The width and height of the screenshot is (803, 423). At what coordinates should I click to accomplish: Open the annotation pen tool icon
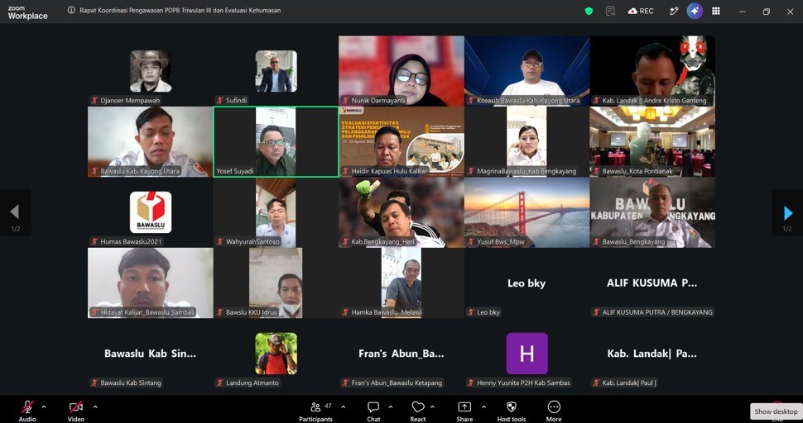[x=674, y=11]
